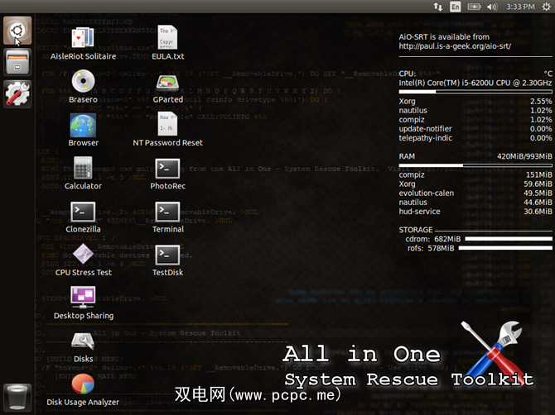This screenshot has width=555, height=415.
Task: Open the Browser globe icon
Action: tap(83, 125)
